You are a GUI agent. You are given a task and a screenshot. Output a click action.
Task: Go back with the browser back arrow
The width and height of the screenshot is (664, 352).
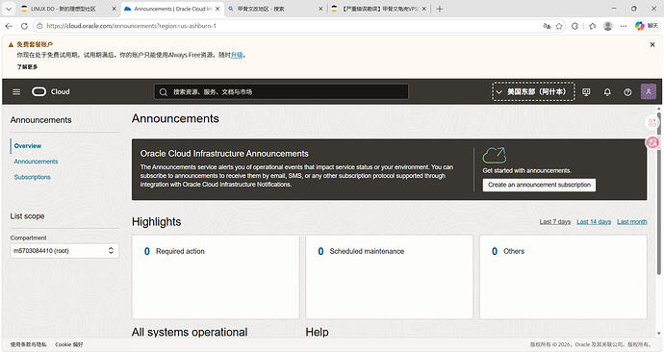click(9, 26)
